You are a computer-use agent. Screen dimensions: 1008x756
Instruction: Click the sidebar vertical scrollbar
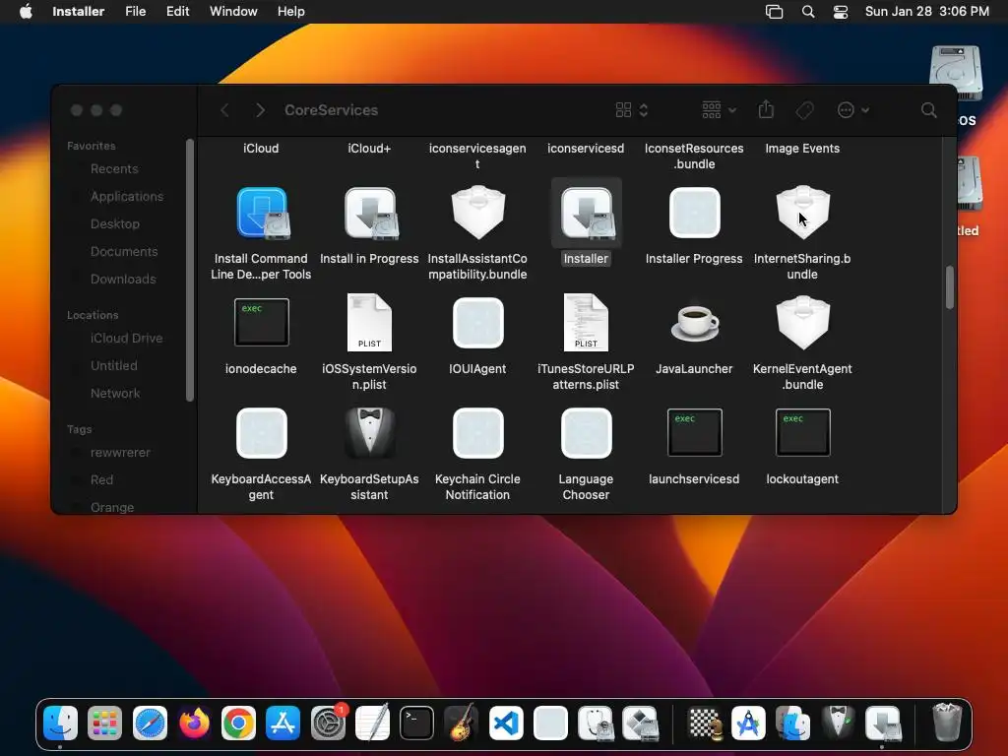[x=190, y=270]
